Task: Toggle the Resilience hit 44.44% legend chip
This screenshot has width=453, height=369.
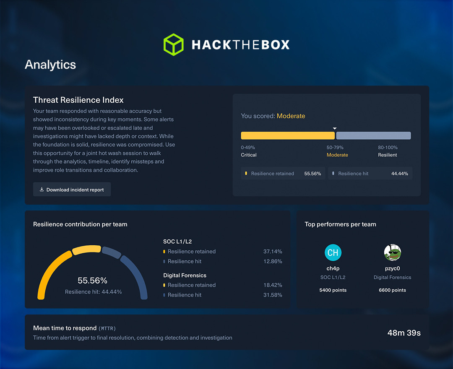Action: [370, 173]
